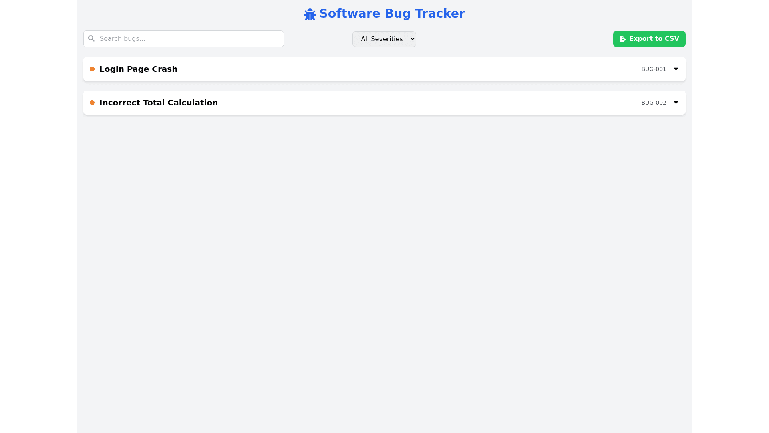This screenshot has height=433, width=769.
Task: Export the bug list to CSV
Action: [649, 39]
